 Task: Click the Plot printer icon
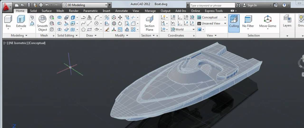coord(41,5)
